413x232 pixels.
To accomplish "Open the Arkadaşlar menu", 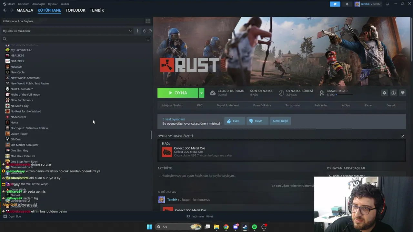I will pos(39,4).
